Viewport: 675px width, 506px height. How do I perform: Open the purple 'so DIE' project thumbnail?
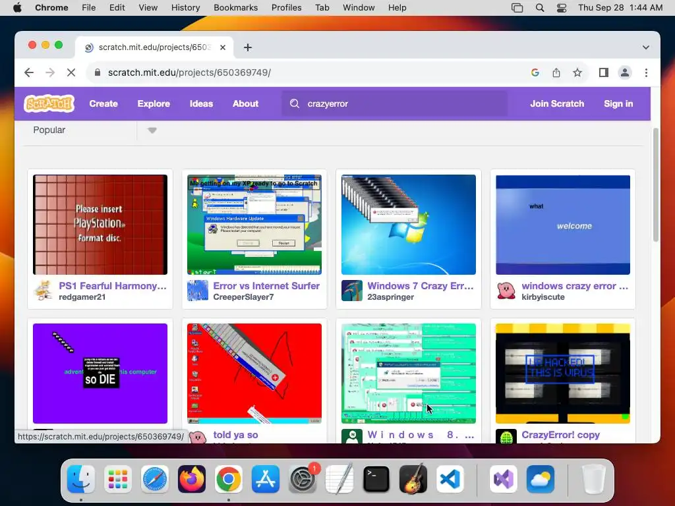tap(100, 374)
